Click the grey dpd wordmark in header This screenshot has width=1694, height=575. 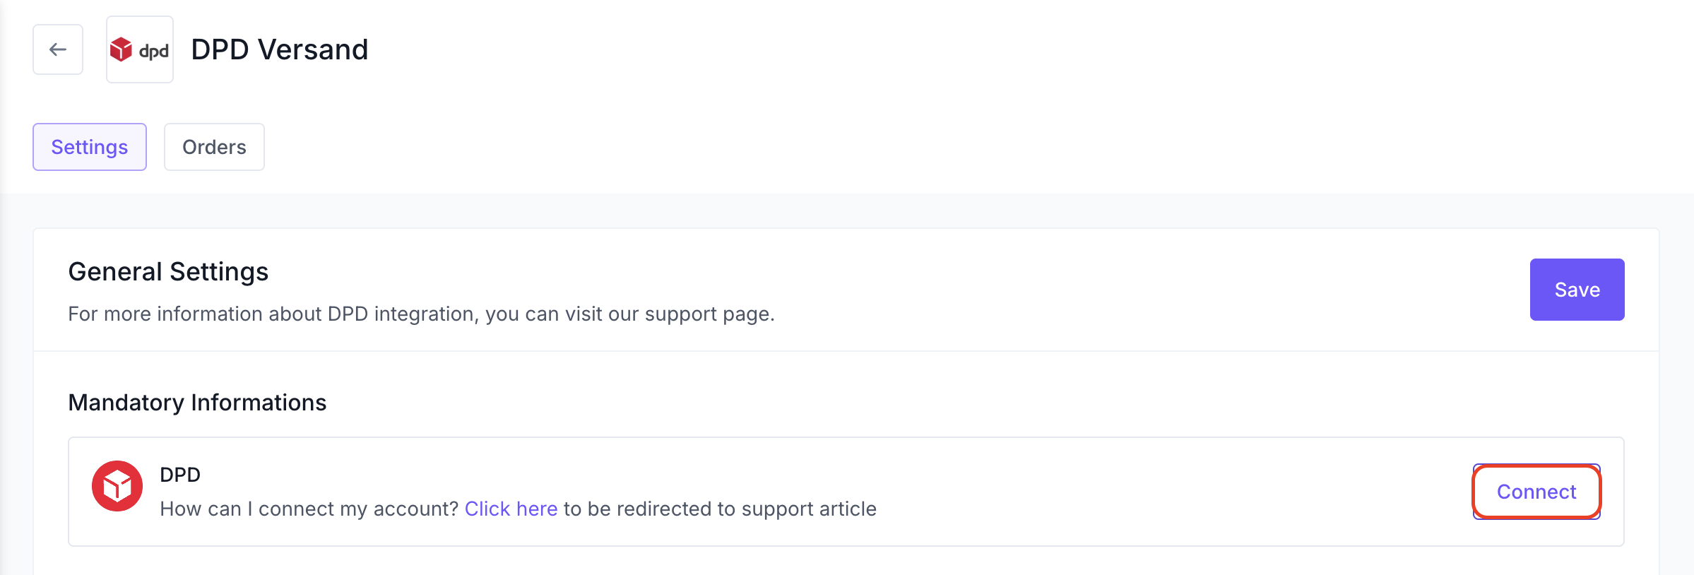[153, 51]
